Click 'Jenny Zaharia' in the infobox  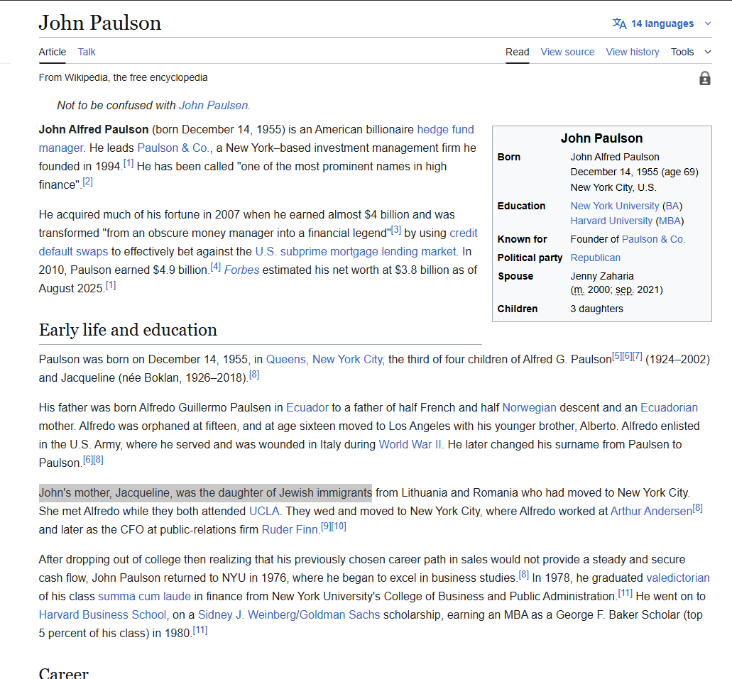[602, 276]
